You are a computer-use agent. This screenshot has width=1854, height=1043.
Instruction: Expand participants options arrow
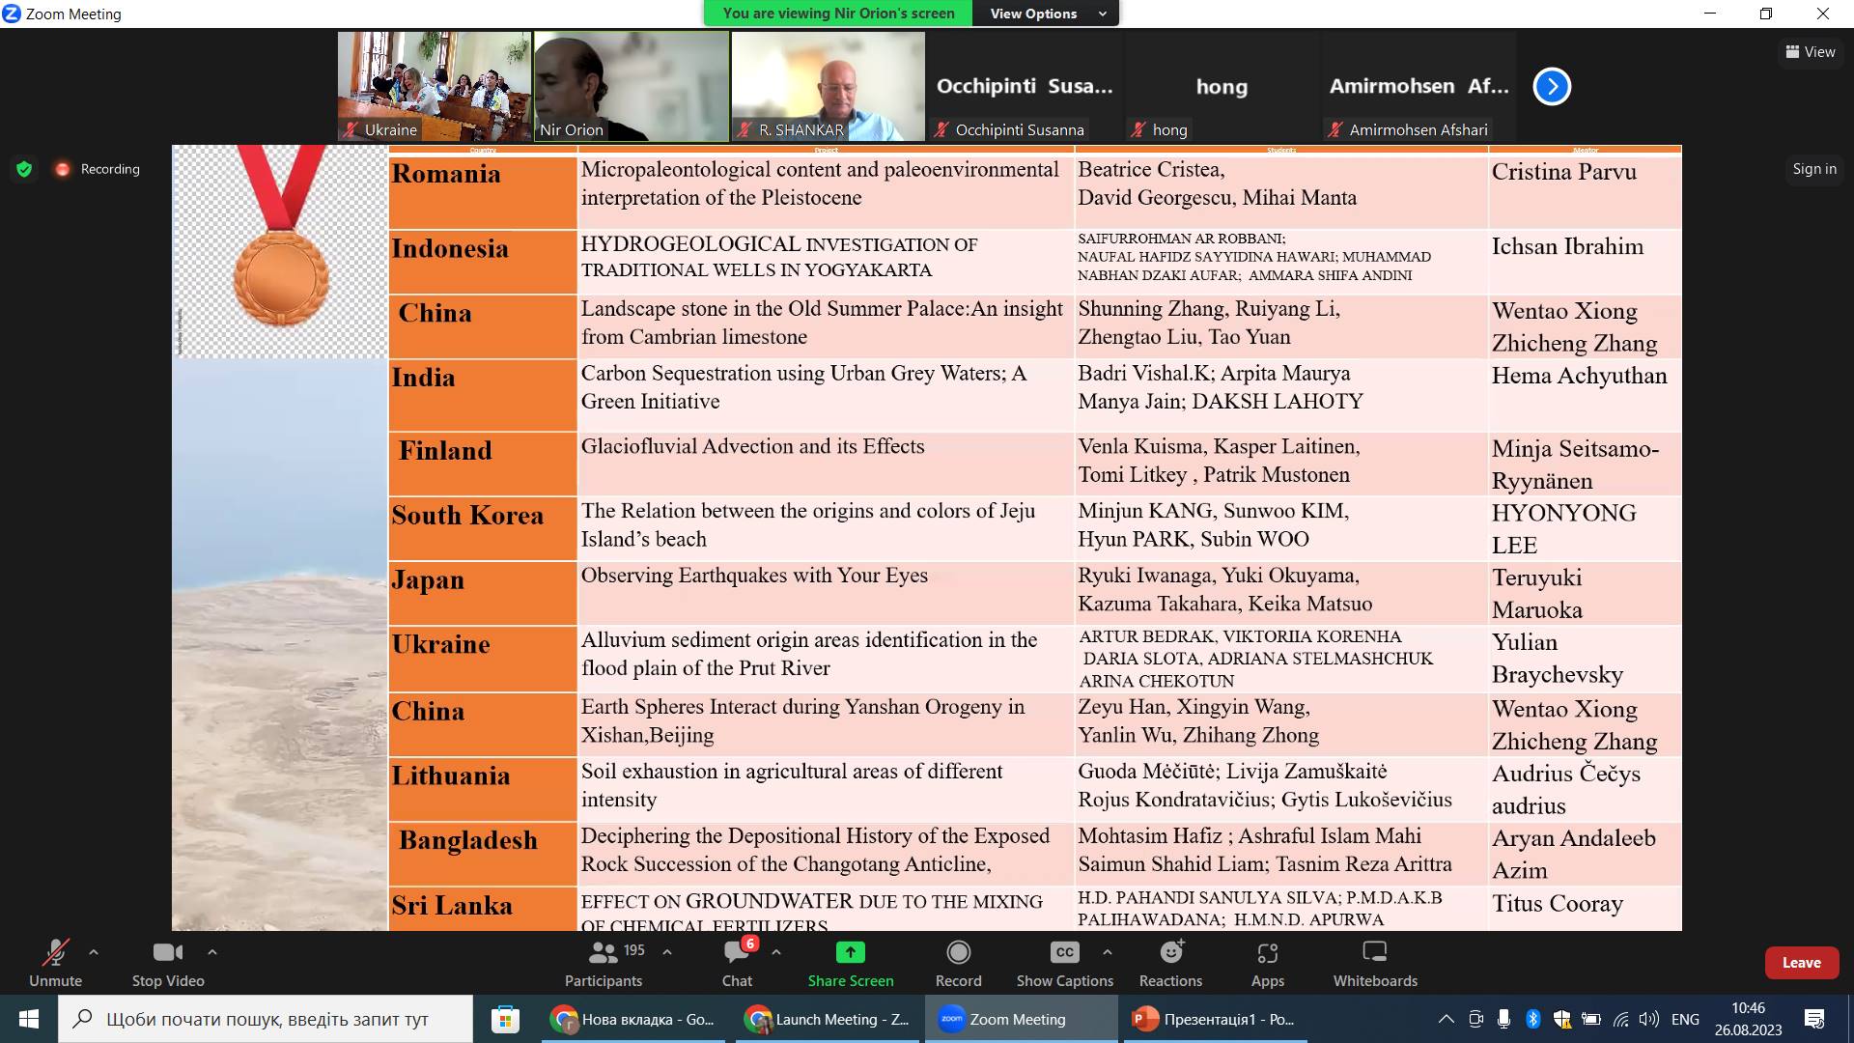point(667,952)
